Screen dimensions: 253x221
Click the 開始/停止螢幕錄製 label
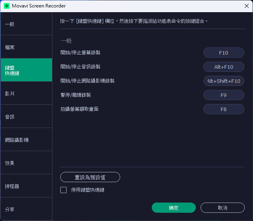[80, 52]
